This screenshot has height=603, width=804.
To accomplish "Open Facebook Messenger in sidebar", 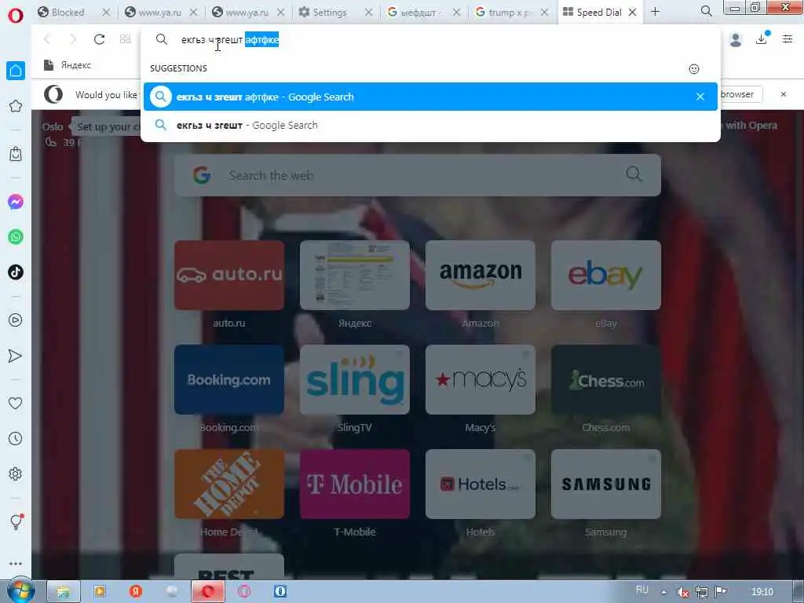I will 16,202.
